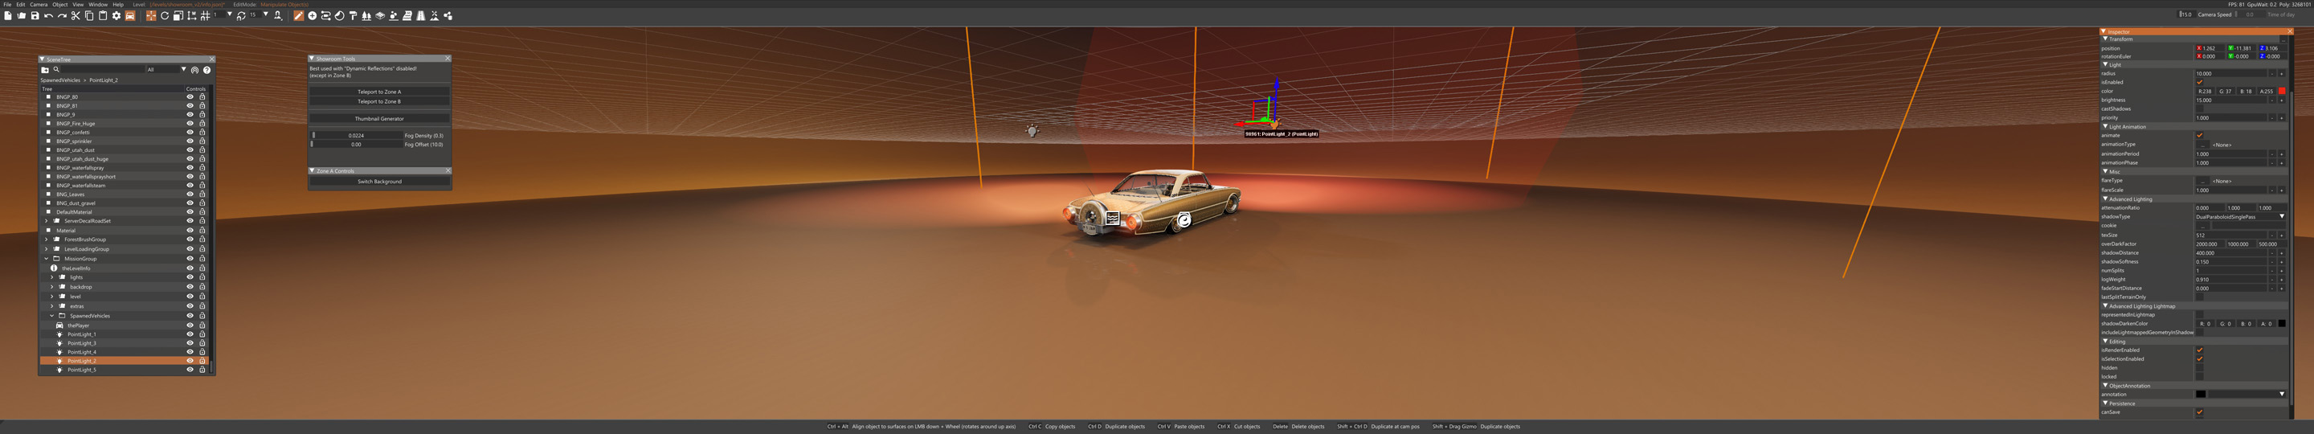Click the Switch Background button
Image resolution: width=2314 pixels, height=434 pixels.
(379, 182)
